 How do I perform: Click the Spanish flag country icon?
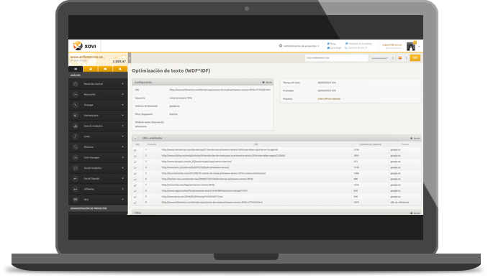(400, 57)
